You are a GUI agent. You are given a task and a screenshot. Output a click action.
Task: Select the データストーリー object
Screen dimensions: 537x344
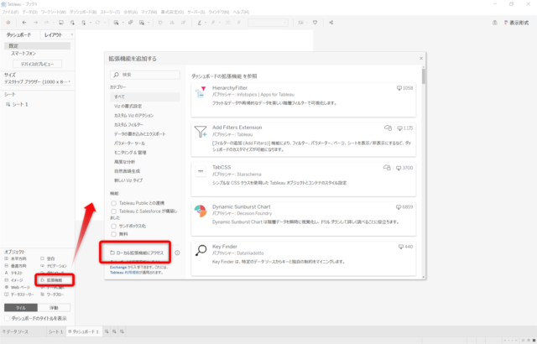(19, 294)
